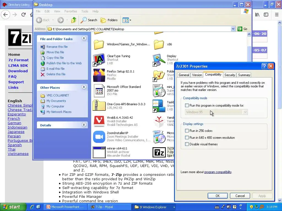
Task: Click the Back arrow in Desktop window
Action: (39, 20)
